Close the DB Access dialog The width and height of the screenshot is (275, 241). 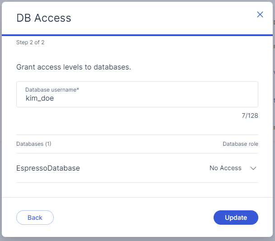tap(260, 14)
